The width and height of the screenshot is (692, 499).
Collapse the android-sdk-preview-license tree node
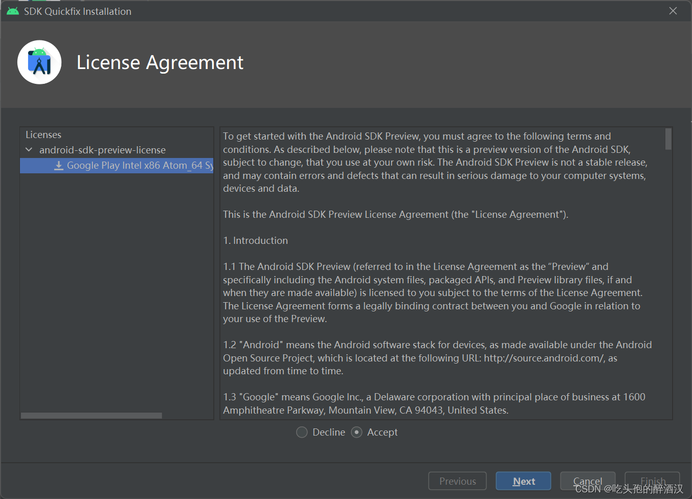29,150
